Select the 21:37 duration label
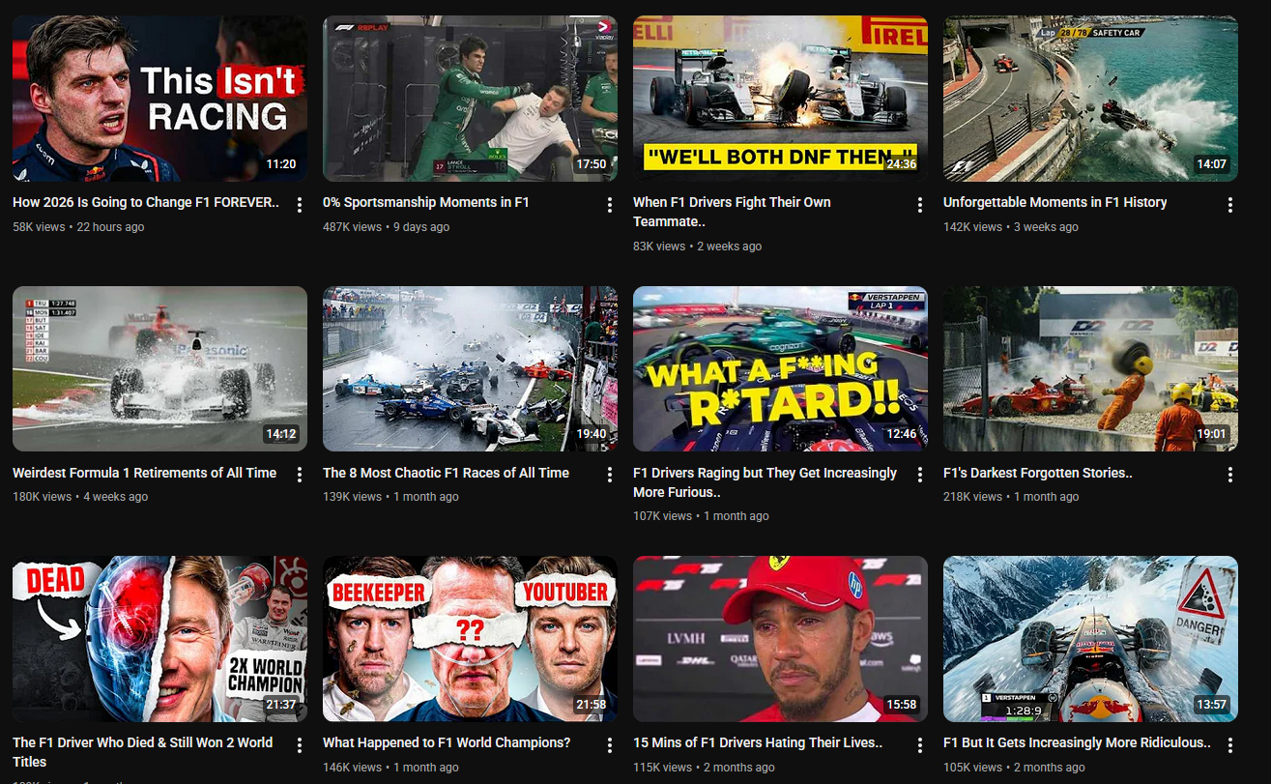 tap(281, 705)
